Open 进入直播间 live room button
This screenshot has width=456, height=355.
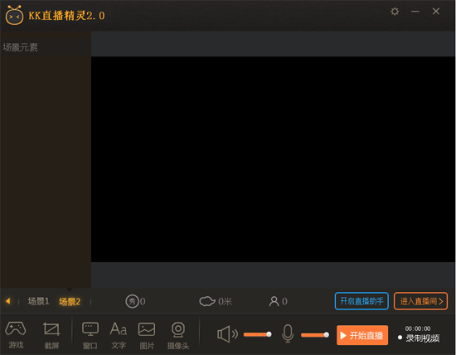420,301
